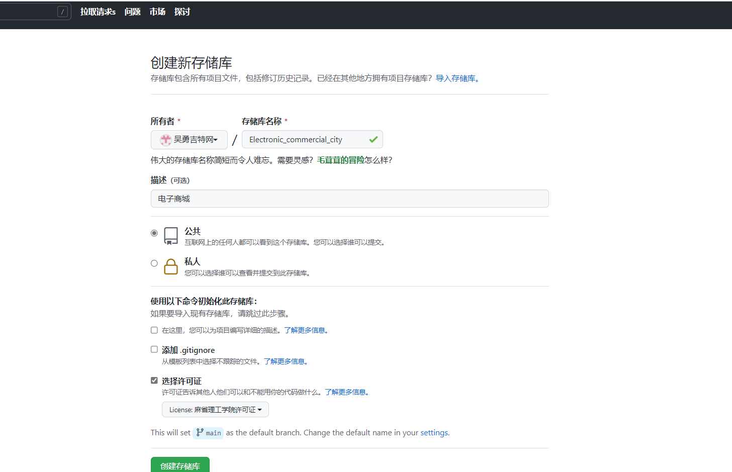Image resolution: width=732 pixels, height=472 pixels.
Task: Click the 毛茸茸的冒险 name suggestion
Action: [x=341, y=160]
